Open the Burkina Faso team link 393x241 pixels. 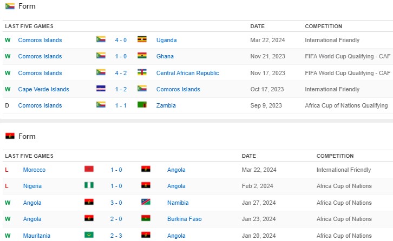pos(184,219)
